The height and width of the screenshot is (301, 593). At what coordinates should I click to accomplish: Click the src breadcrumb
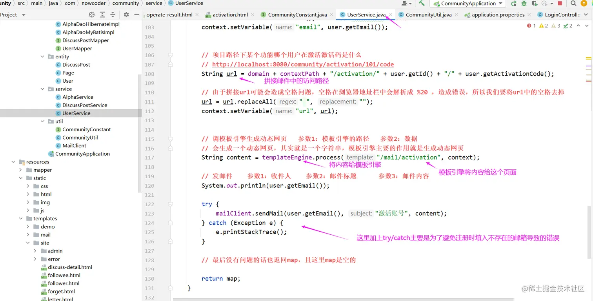click(21, 3)
